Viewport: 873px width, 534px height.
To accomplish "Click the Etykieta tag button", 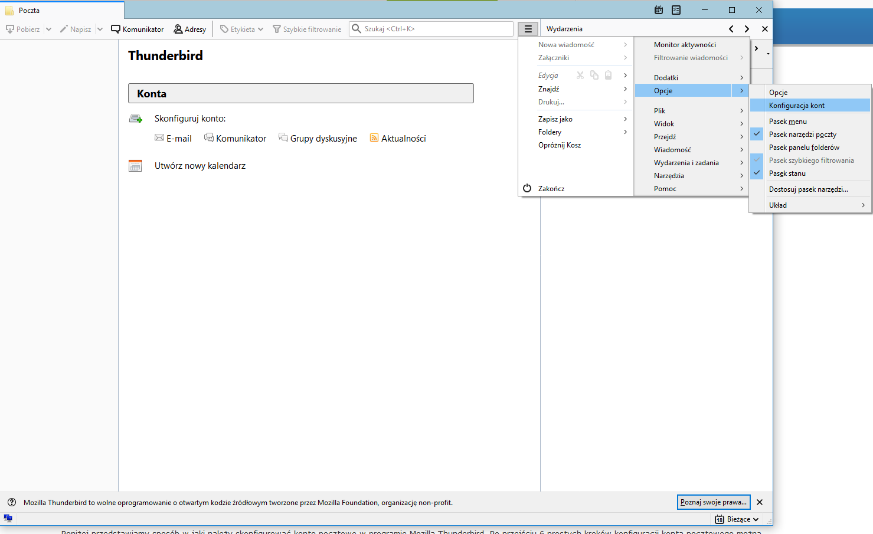I will point(241,29).
